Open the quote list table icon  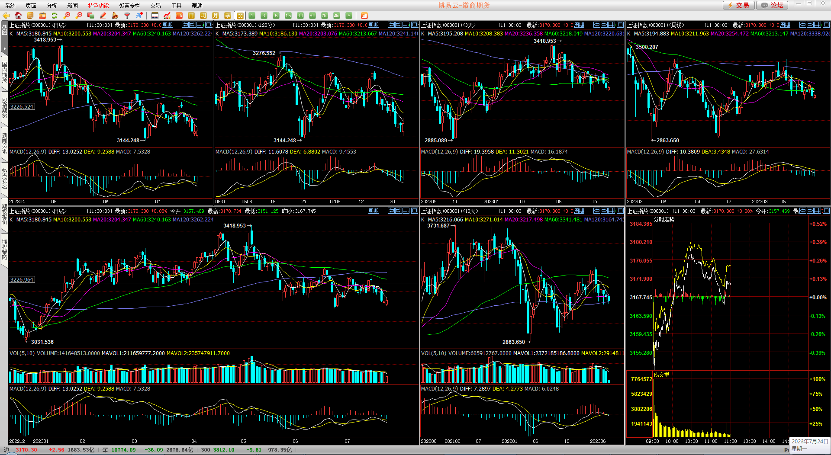point(155,16)
